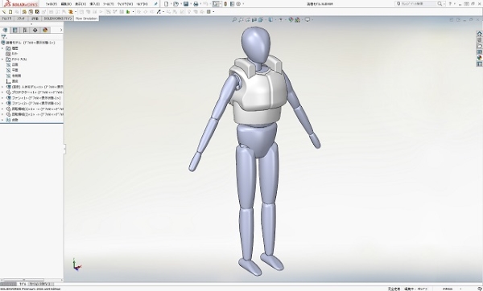Click the Hide/Show Items icon
The width and height of the screenshot is (483, 291).
coord(280,19)
